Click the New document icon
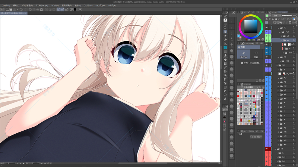298x167 pixels. (x=7, y=9)
